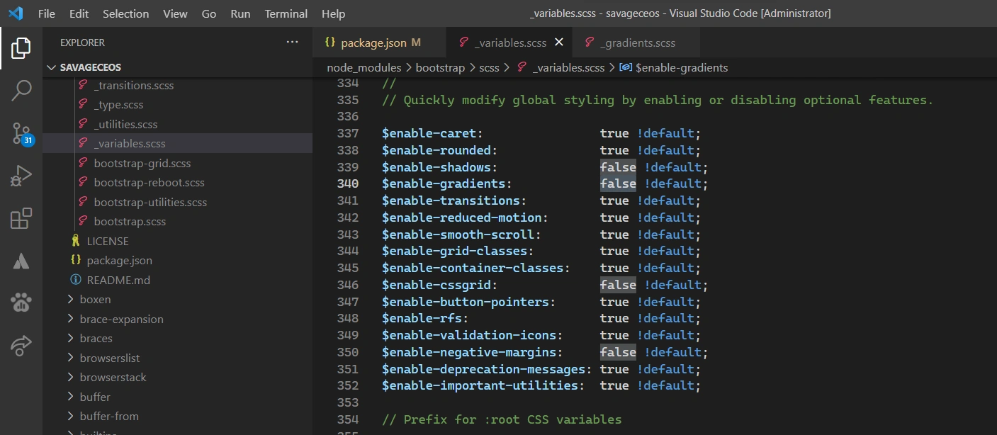This screenshot has width=997, height=435.
Task: Switch to the package.json tab
Action: [x=373, y=43]
